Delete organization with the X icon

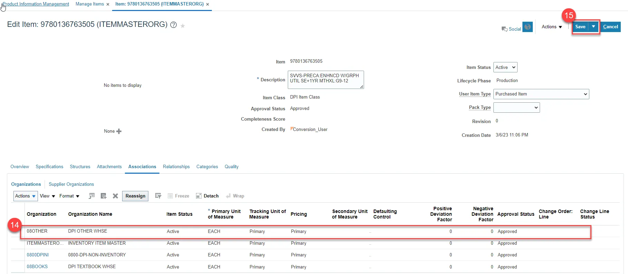click(115, 196)
